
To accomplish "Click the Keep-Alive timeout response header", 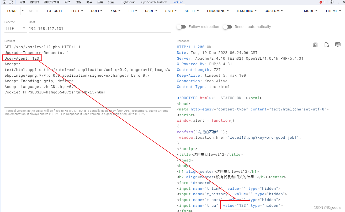I will tap(211, 75).
